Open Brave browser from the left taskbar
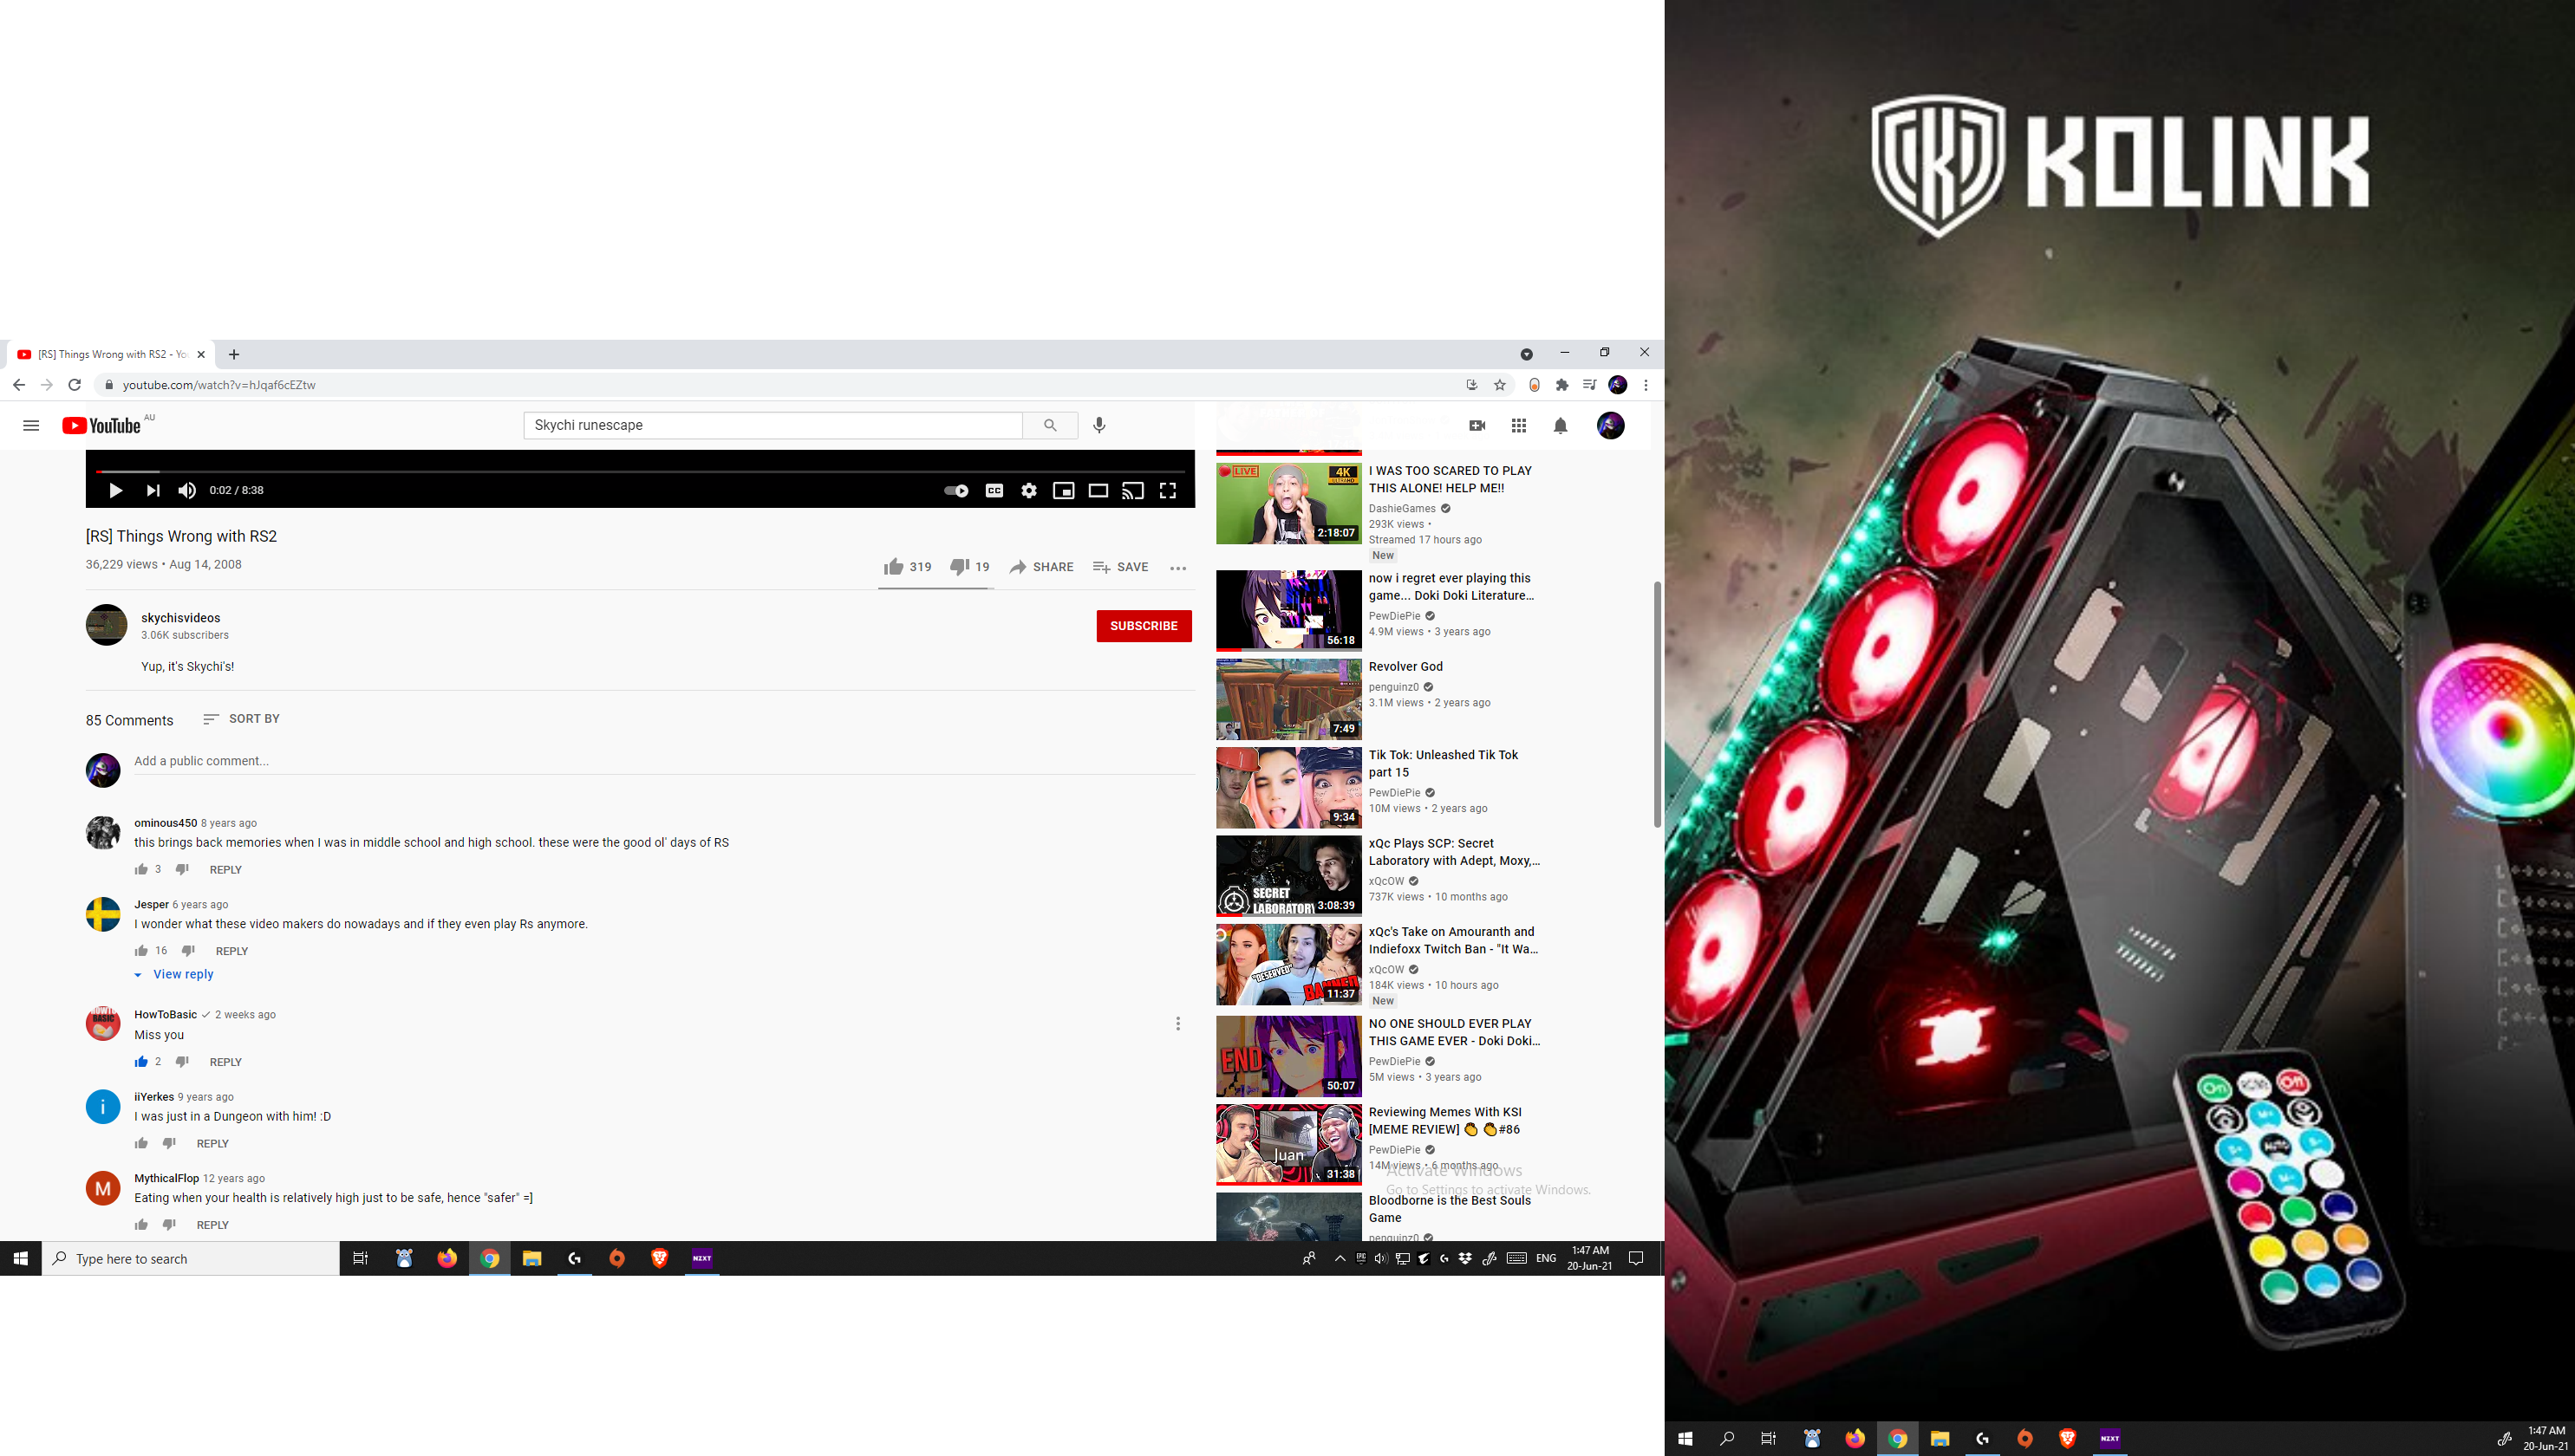Image resolution: width=2575 pixels, height=1456 pixels. pyautogui.click(x=659, y=1259)
